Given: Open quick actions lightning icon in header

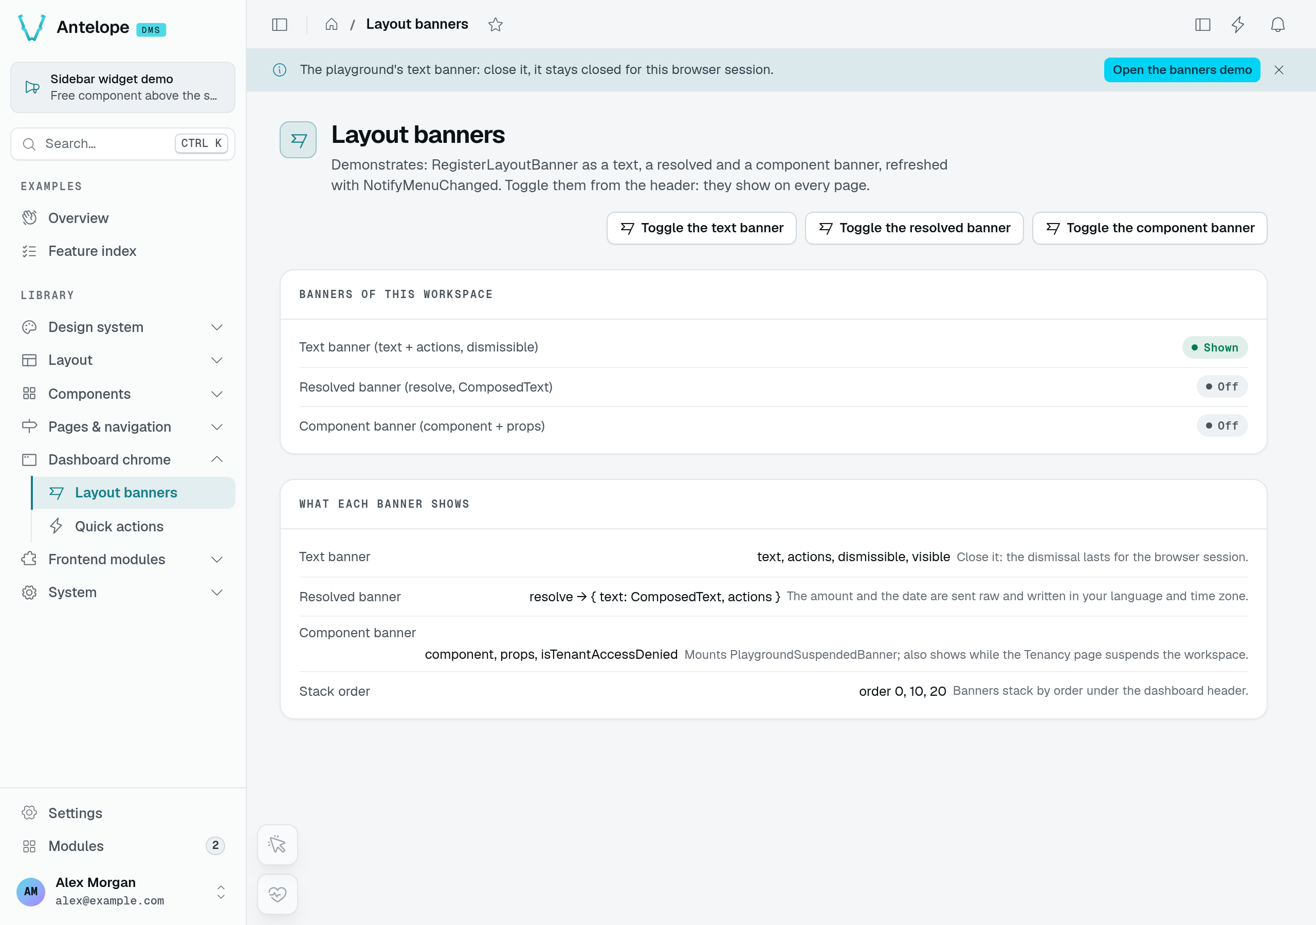Looking at the screenshot, I should click(x=1238, y=25).
